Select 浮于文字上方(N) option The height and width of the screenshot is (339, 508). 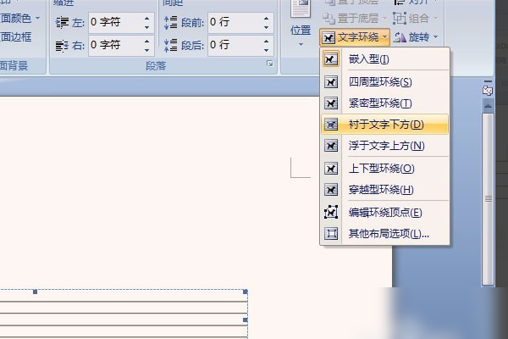tap(385, 146)
